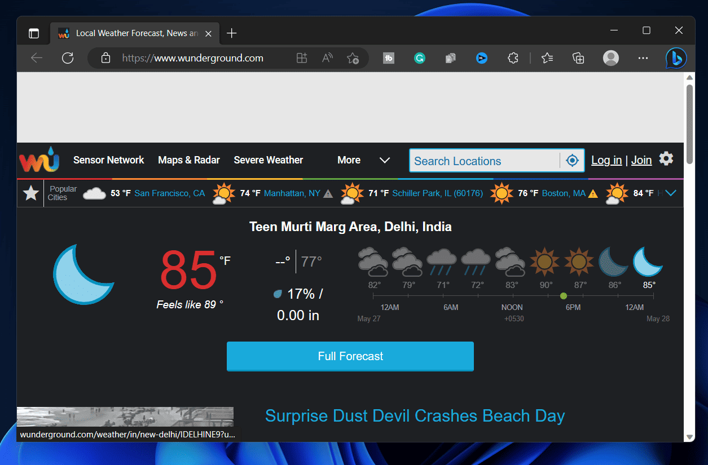708x465 pixels.
Task: Open the user profile icon
Action: [x=610, y=58]
